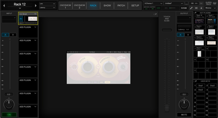Go to previous rack with left arrow
The image size is (218, 118).
(4, 5)
